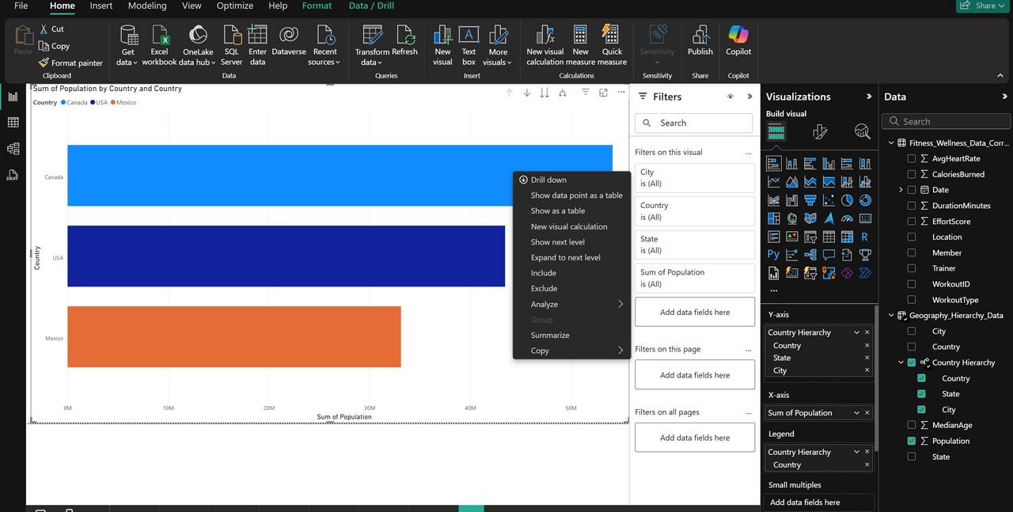Toggle filter pane visibility eye icon
Screen dimensions: 1013x512
pos(730,97)
